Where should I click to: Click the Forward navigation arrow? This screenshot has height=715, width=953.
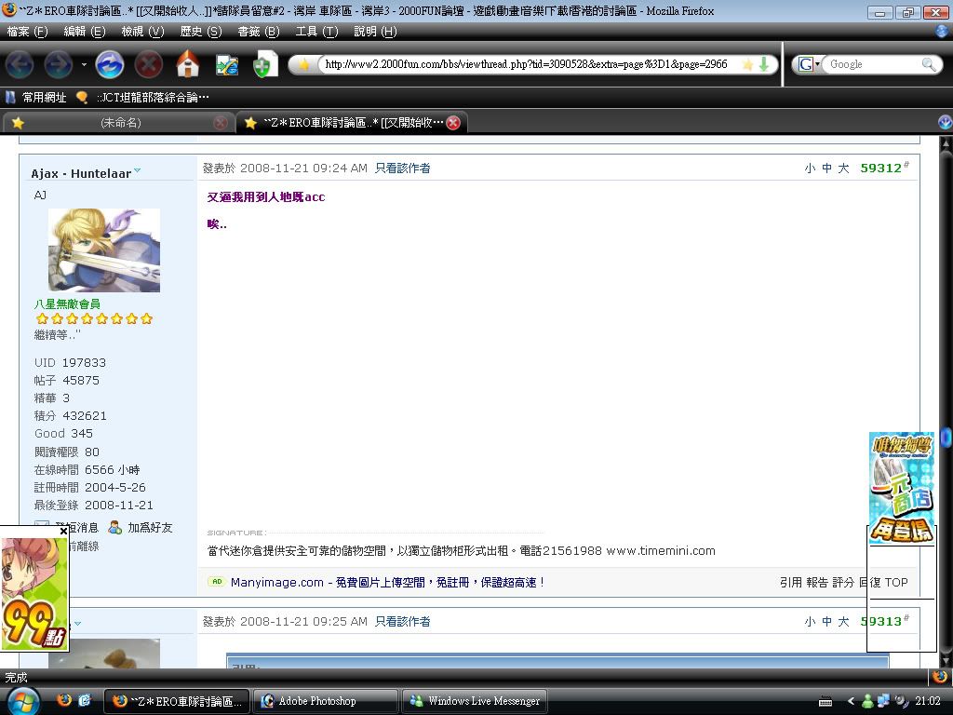(x=59, y=64)
